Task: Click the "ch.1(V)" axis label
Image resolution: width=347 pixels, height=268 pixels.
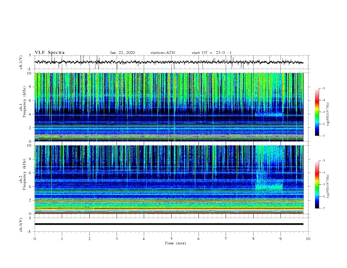Action: point(21,62)
